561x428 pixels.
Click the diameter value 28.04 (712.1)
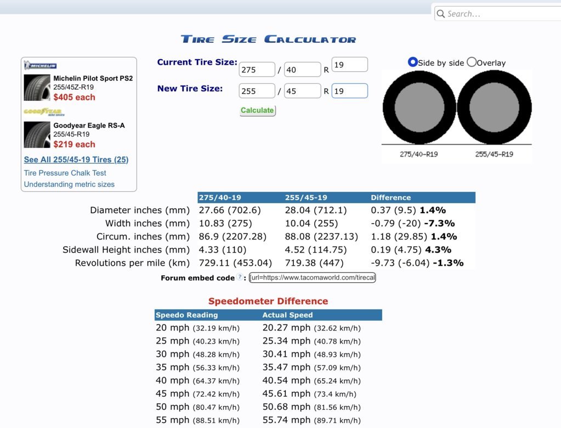[x=316, y=210]
